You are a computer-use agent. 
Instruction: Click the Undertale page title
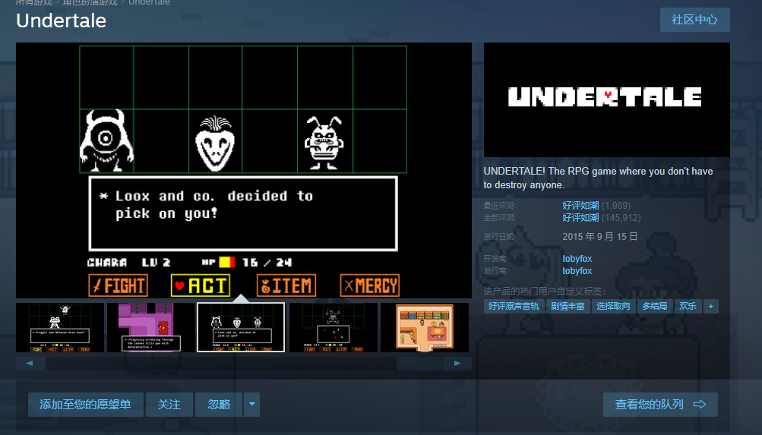click(62, 20)
